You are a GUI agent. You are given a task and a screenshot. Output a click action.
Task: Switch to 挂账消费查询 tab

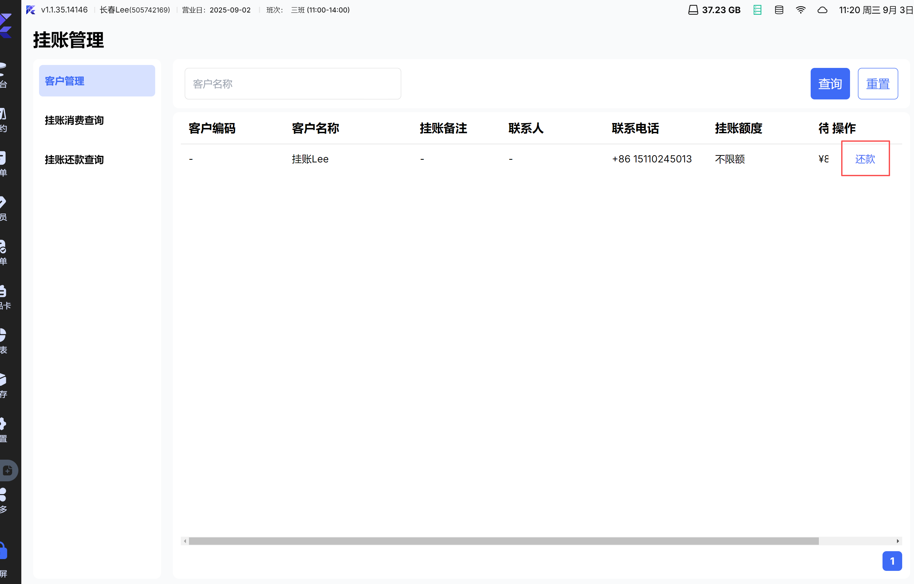point(74,120)
